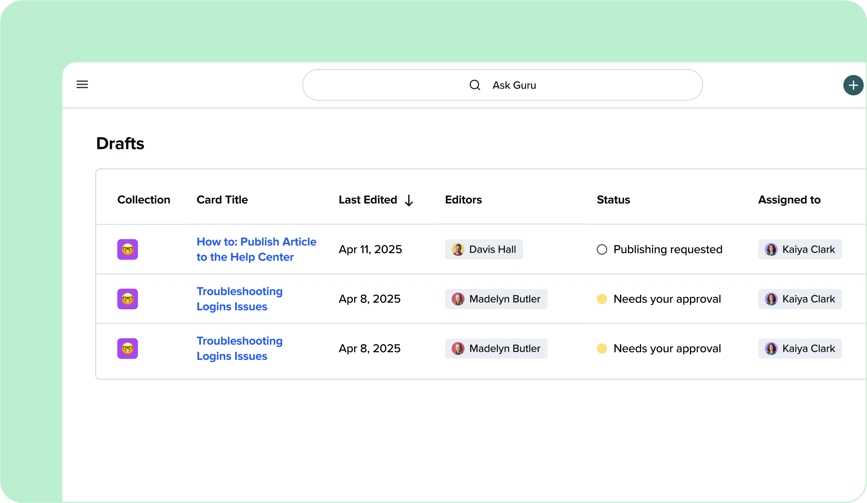
Task: Click Davis Hall avatar
Action: [458, 249]
